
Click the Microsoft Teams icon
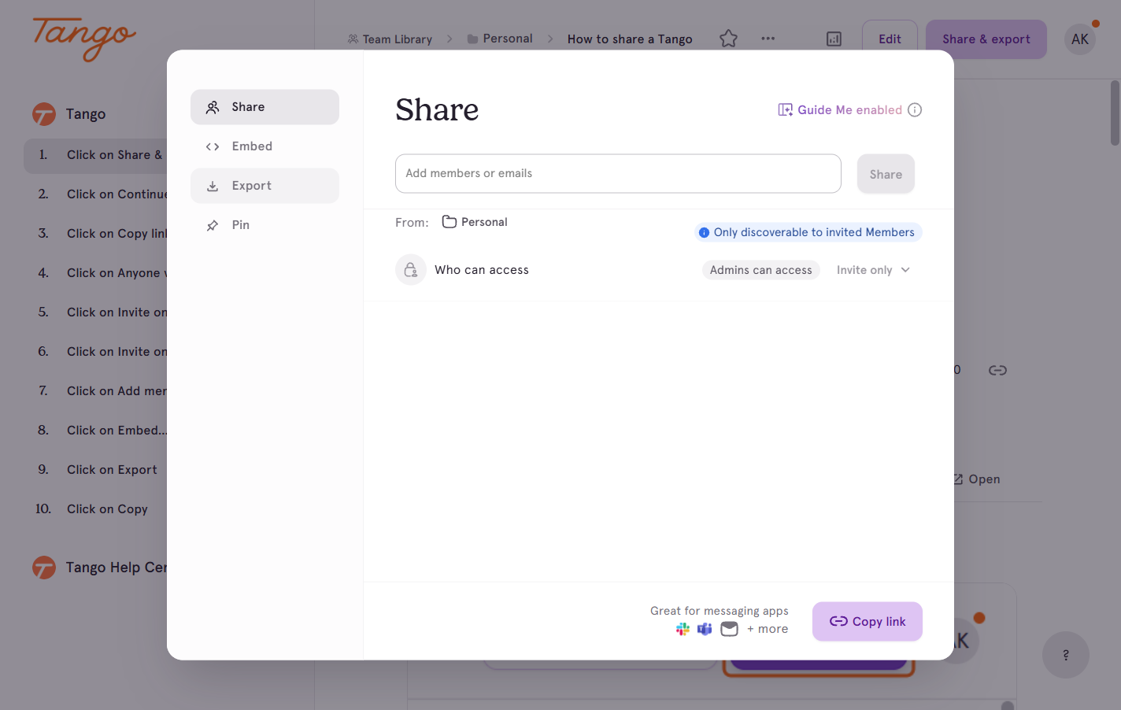click(x=705, y=629)
